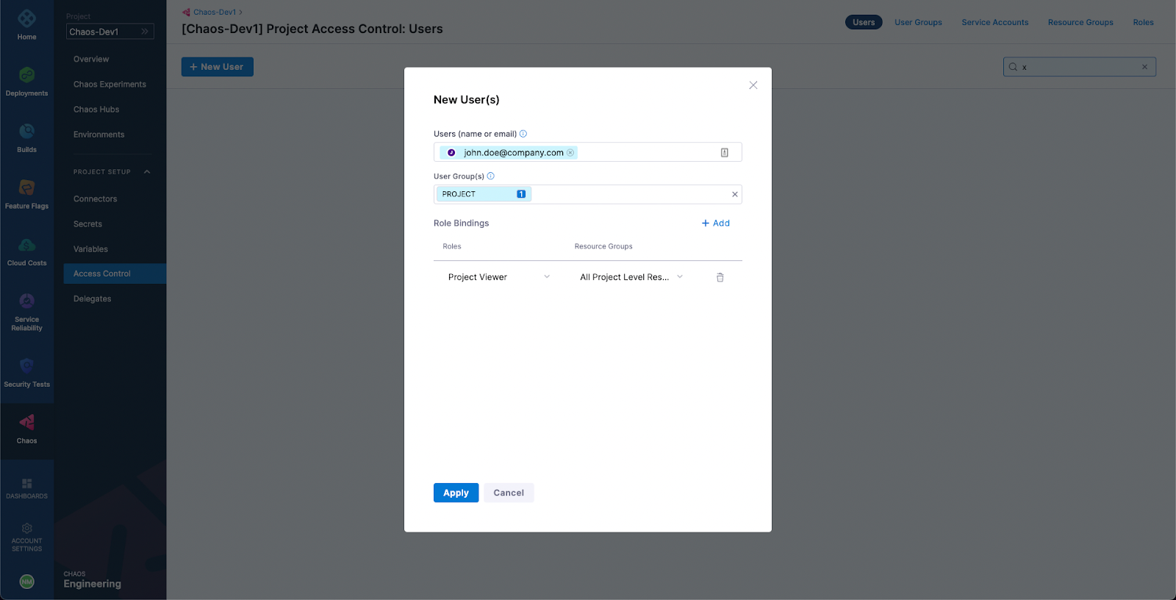Click the Cancel button

coord(509,493)
